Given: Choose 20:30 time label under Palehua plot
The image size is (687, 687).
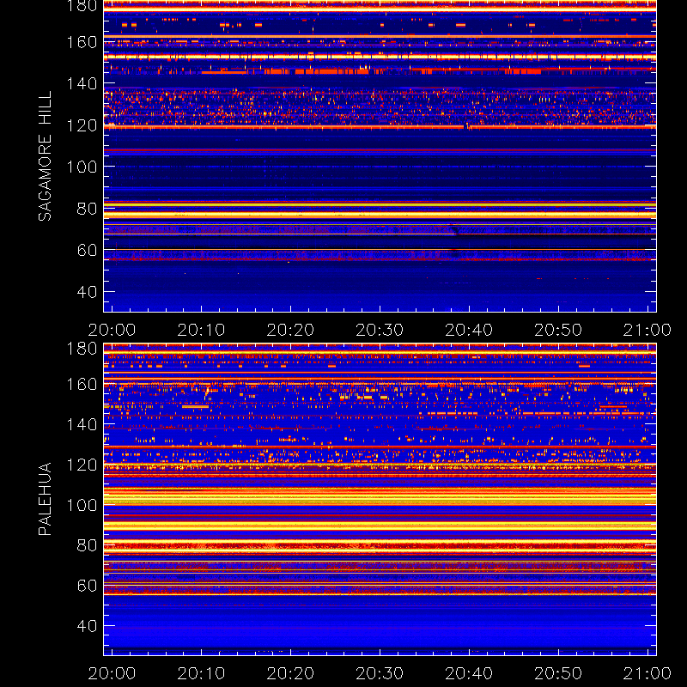Looking at the screenshot, I should click(380, 673).
